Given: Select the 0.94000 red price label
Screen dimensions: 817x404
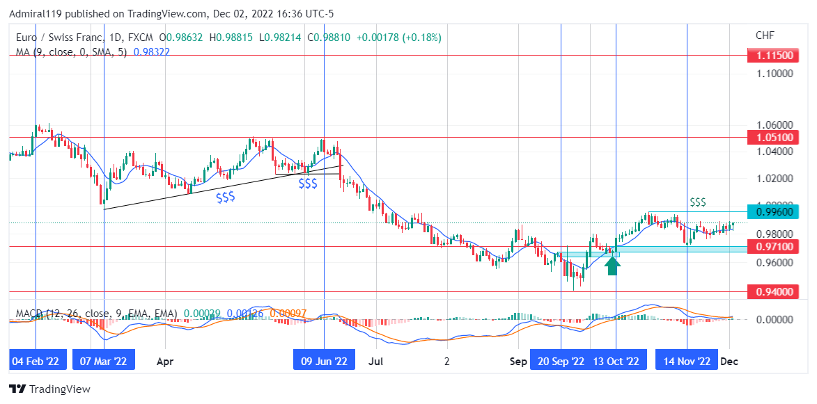Looking at the screenshot, I should [x=773, y=291].
